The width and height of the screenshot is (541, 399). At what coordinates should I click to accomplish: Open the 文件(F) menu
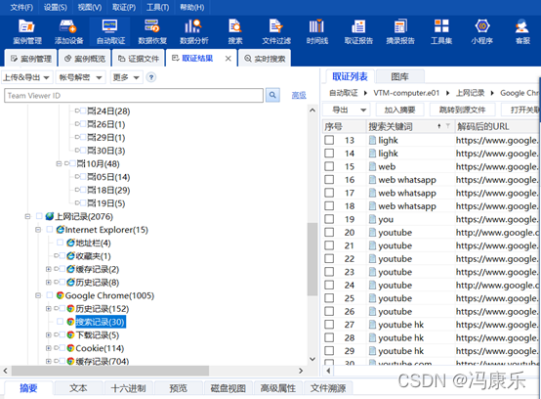coord(21,7)
